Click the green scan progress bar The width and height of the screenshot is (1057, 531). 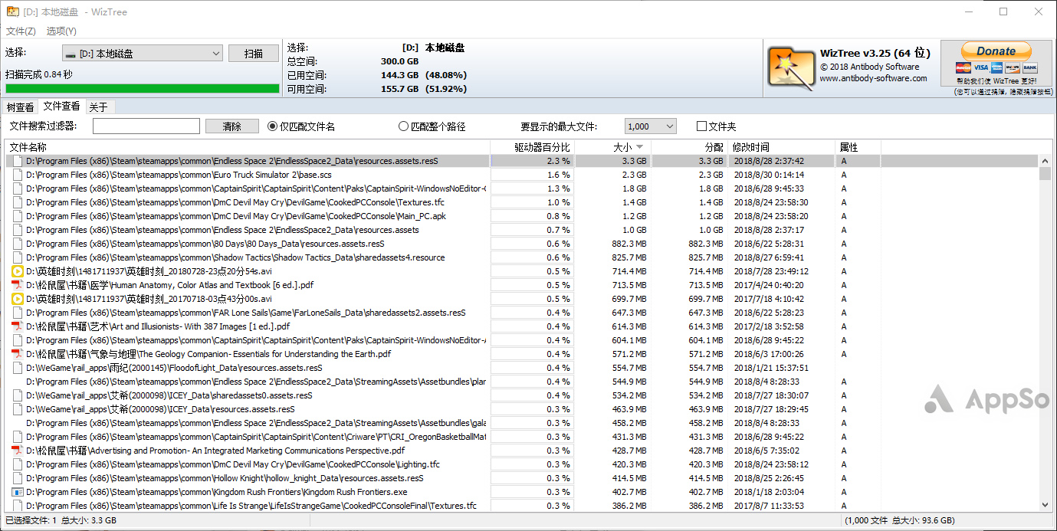[x=142, y=89]
